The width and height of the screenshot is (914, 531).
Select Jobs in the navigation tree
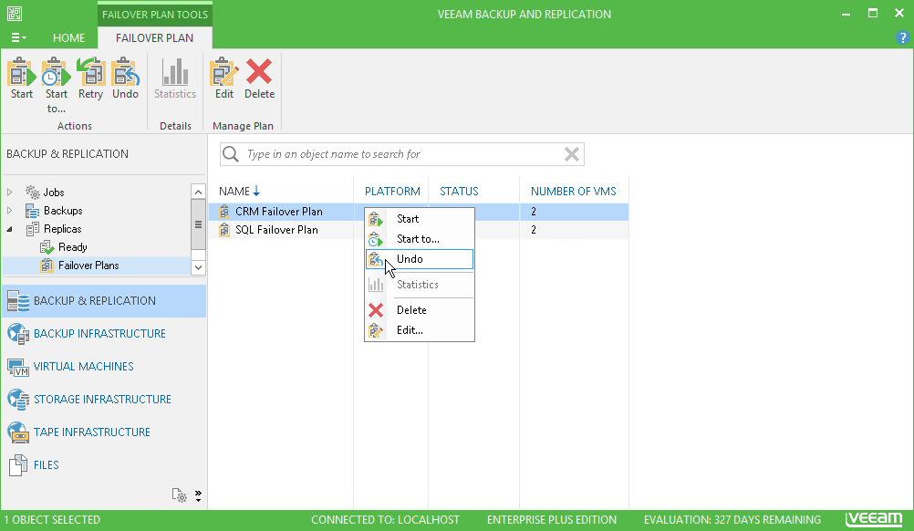pos(54,192)
